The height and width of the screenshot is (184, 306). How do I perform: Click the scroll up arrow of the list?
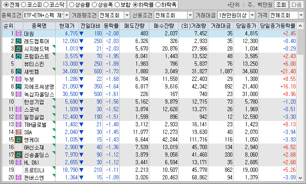301,26
